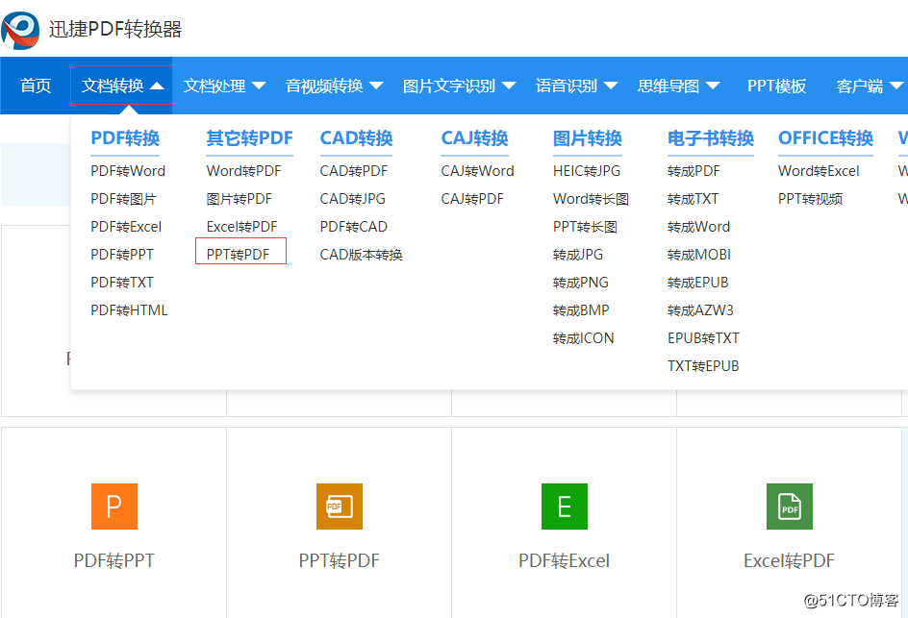Select 转成PNG under 图片转换
The width and height of the screenshot is (908, 618).
tap(581, 282)
